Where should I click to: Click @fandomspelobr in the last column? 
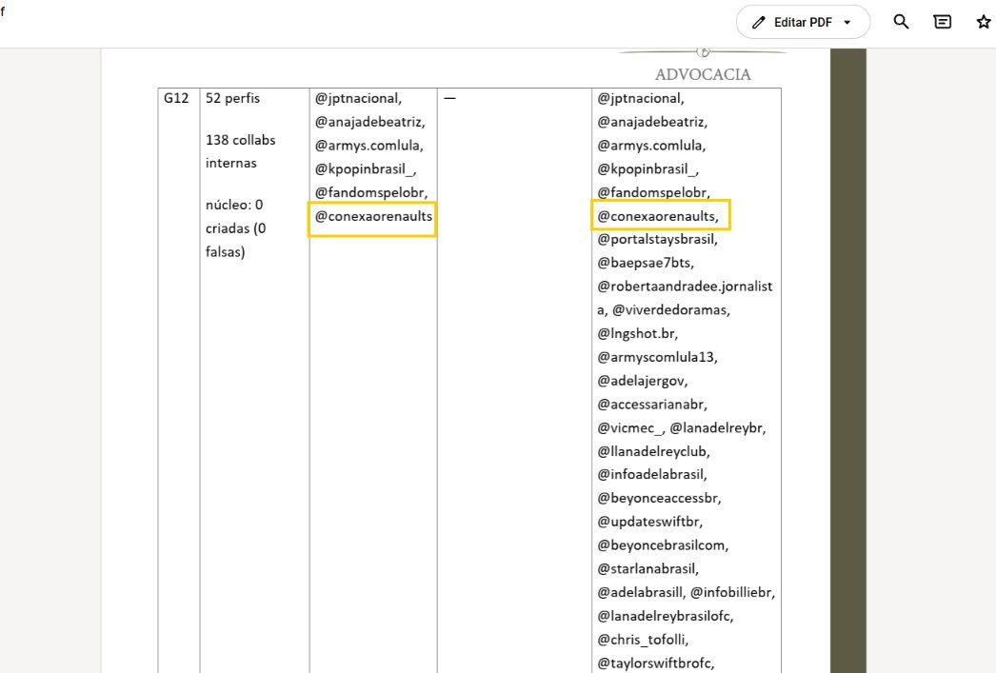coord(653,192)
